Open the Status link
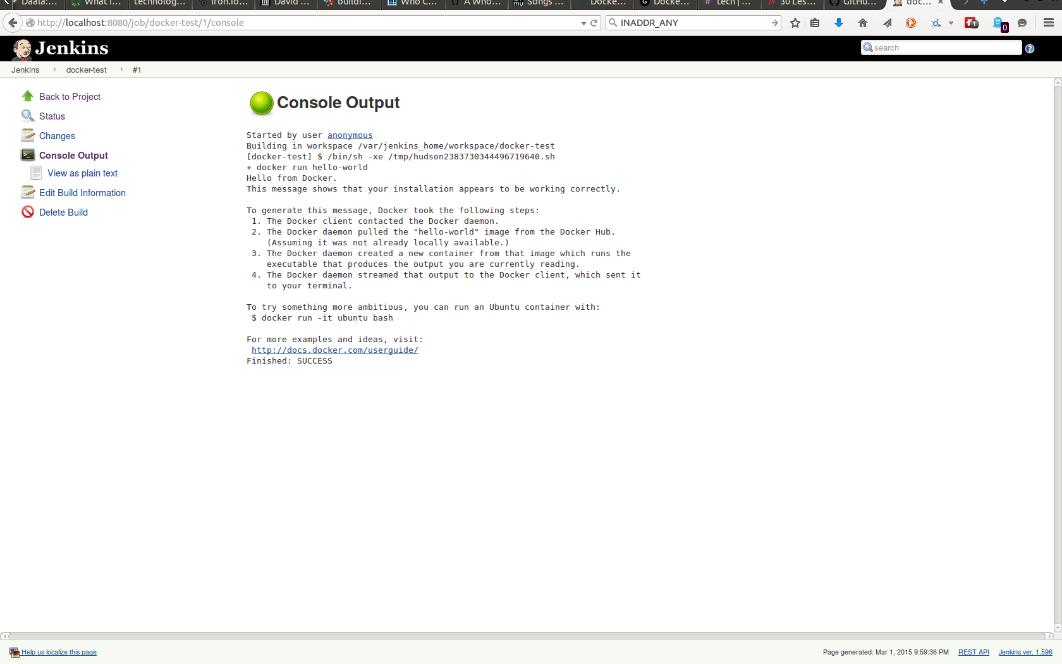 point(52,116)
